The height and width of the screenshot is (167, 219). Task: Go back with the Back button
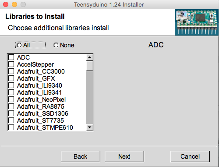click(x=81, y=156)
